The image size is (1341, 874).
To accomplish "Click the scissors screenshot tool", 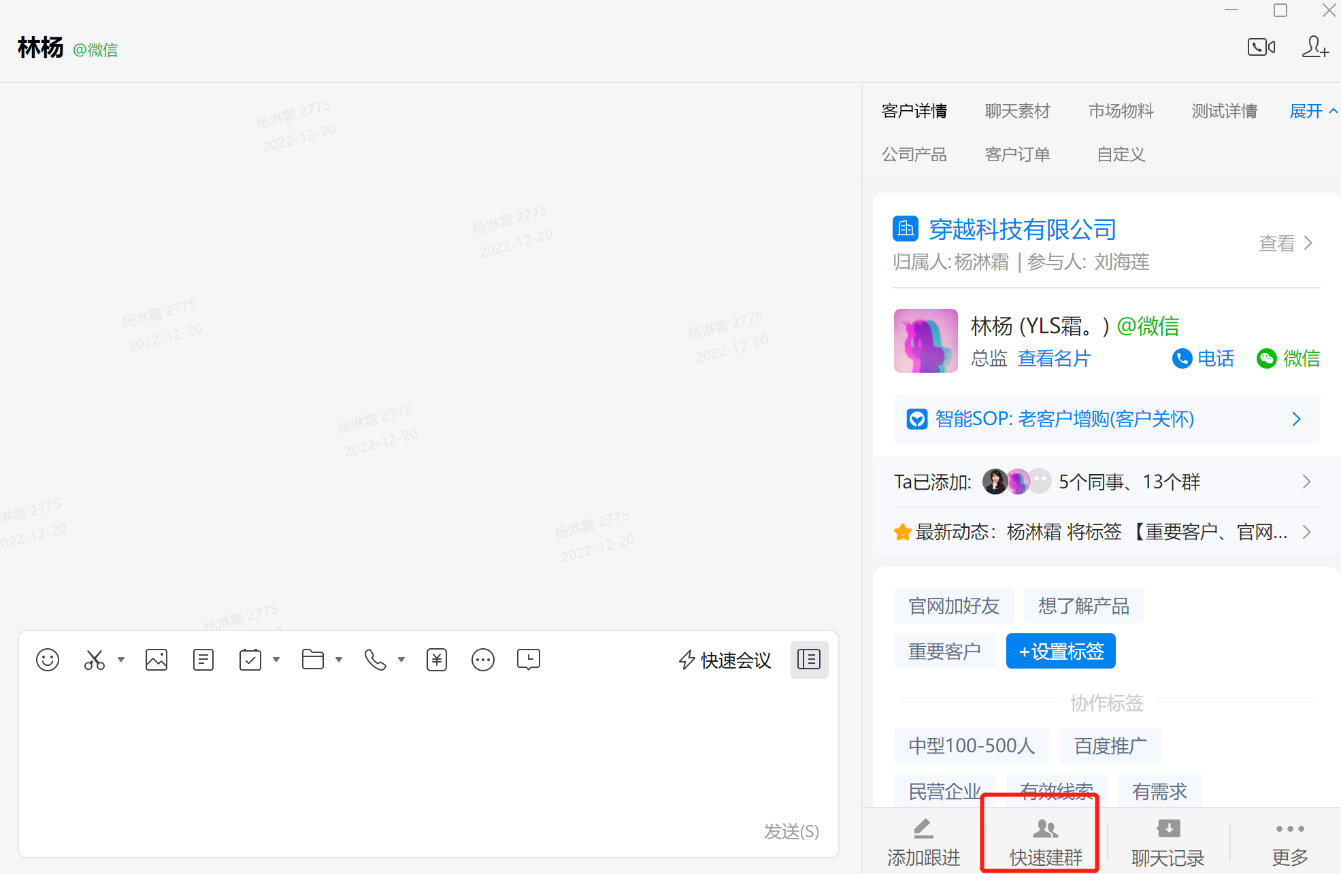I will 95,660.
